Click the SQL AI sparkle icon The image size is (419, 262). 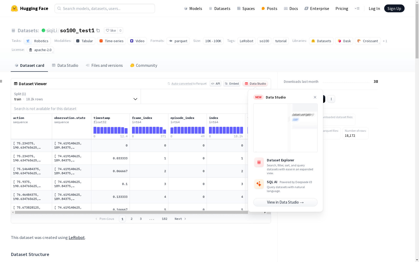pos(259,184)
